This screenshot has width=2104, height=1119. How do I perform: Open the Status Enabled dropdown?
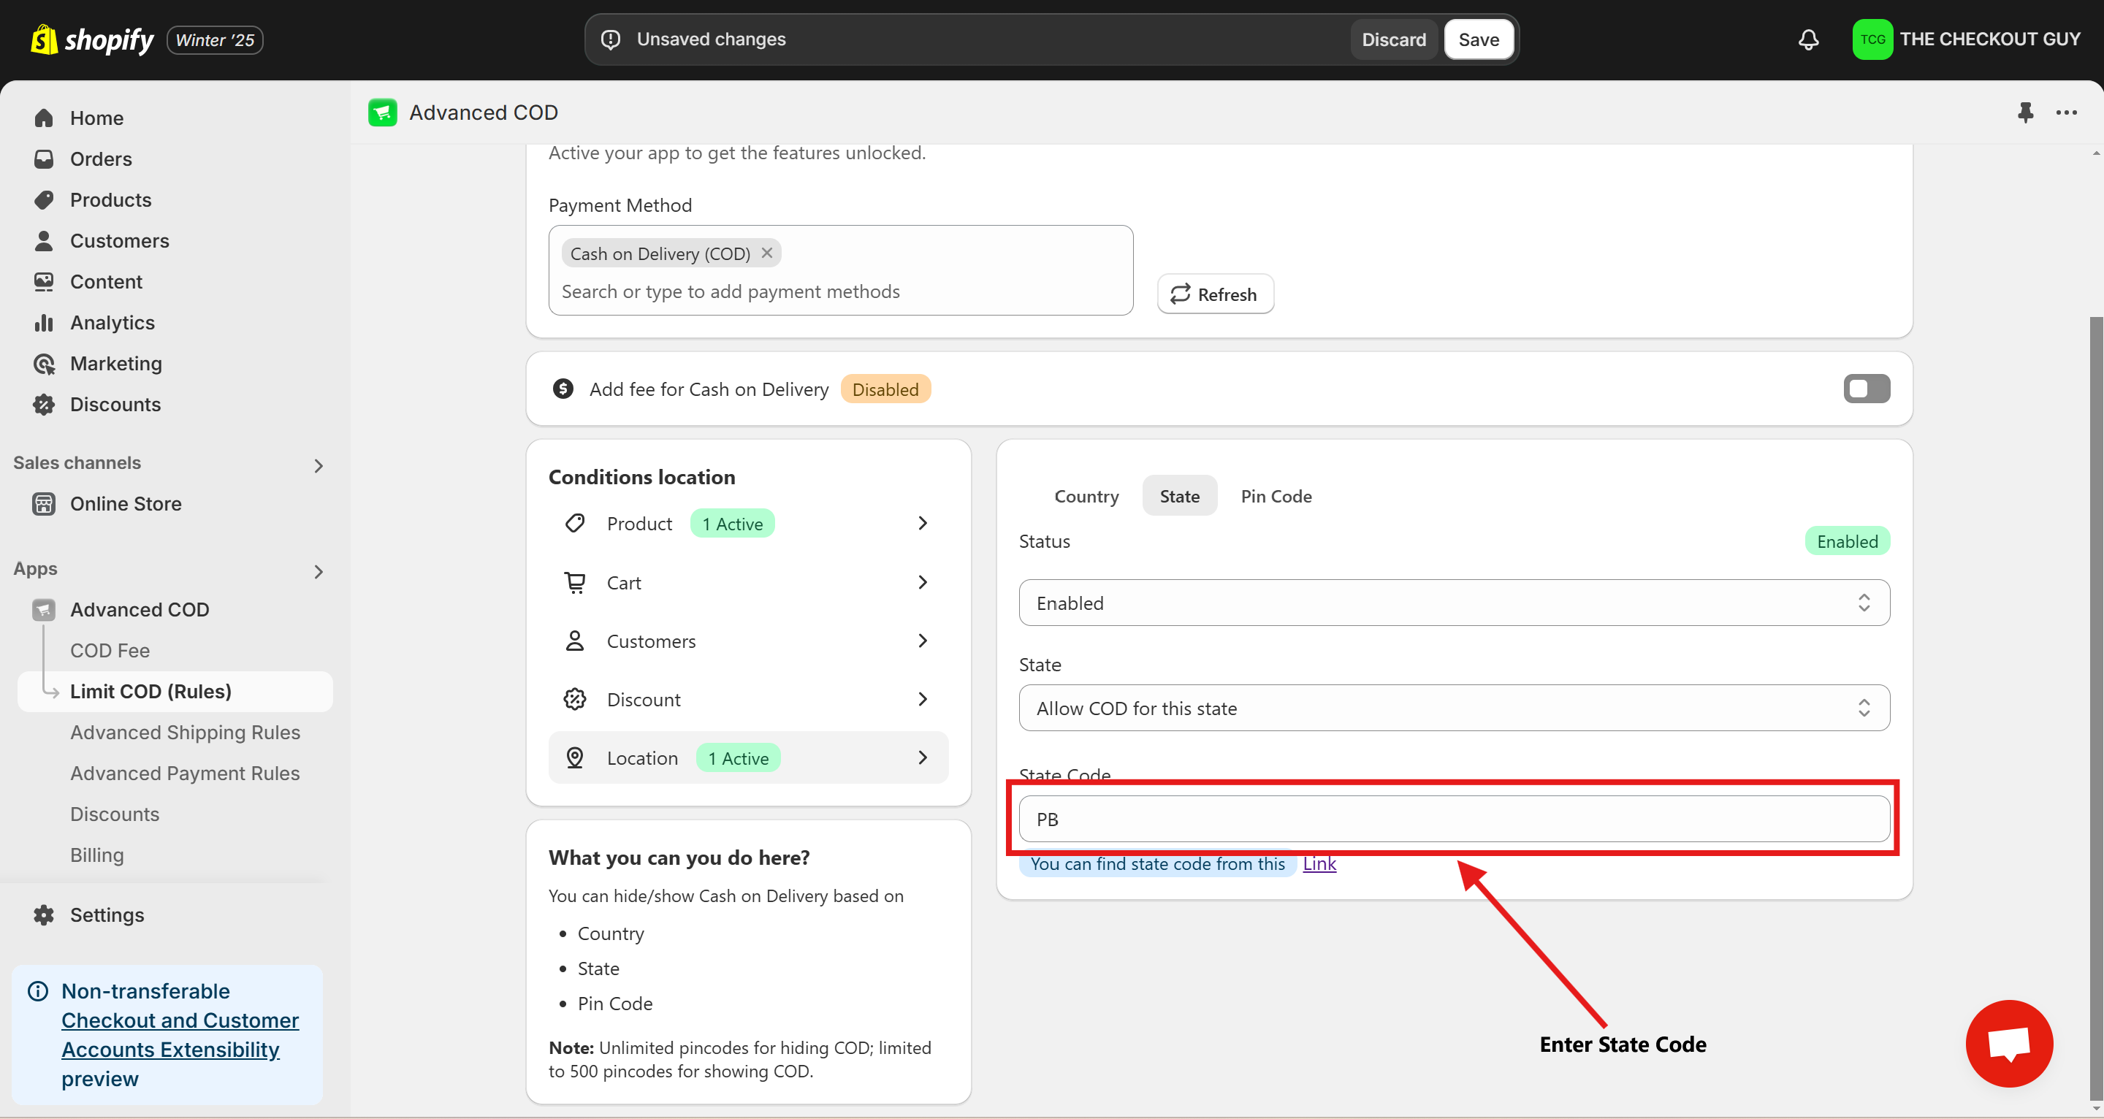(x=1454, y=602)
